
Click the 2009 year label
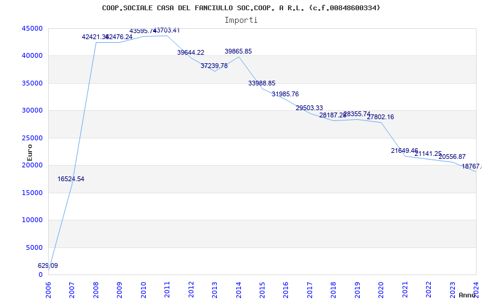(x=119, y=290)
